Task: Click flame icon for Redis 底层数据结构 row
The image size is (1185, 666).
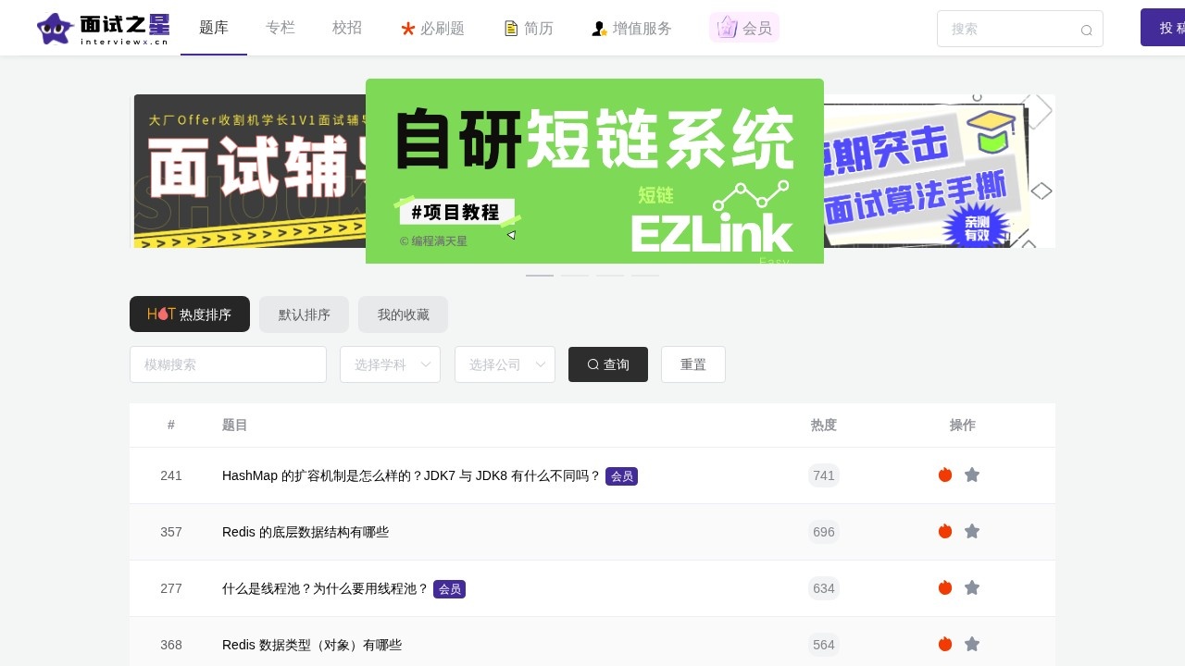Action: (x=945, y=531)
